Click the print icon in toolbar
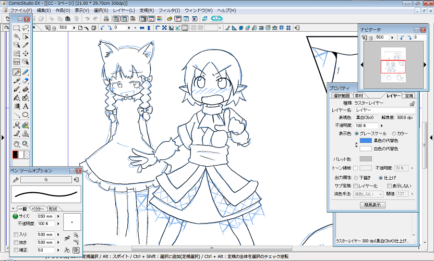Image resolution: width=434 pixels, height=261 pixels. 106,19
